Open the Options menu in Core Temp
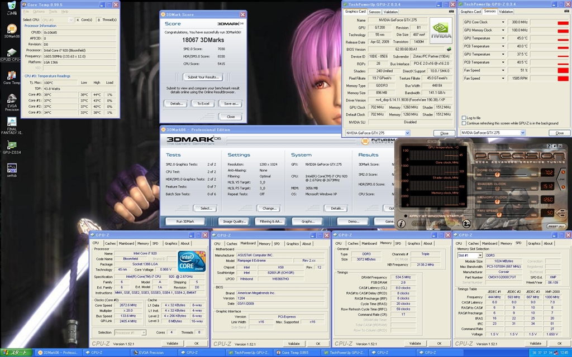Viewport: 572px width, 357px height. tap(39, 11)
